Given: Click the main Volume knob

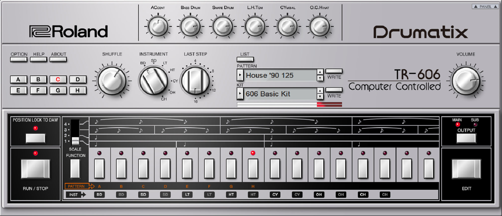Looking at the screenshot, I should pyautogui.click(x=466, y=81).
